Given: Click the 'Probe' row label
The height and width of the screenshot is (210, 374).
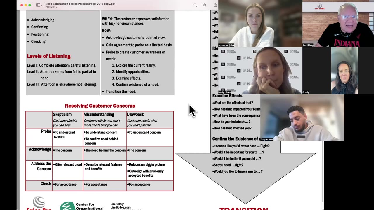Looking at the screenshot, I should pos(46,132).
